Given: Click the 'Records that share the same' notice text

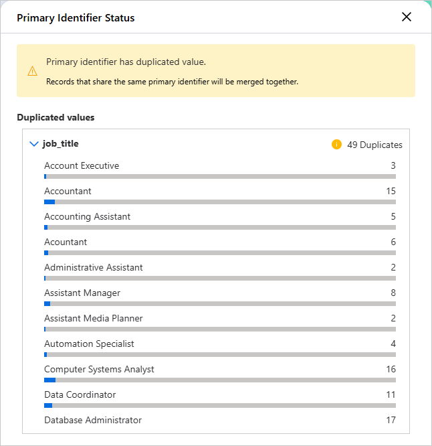Looking at the screenshot, I should point(172,82).
